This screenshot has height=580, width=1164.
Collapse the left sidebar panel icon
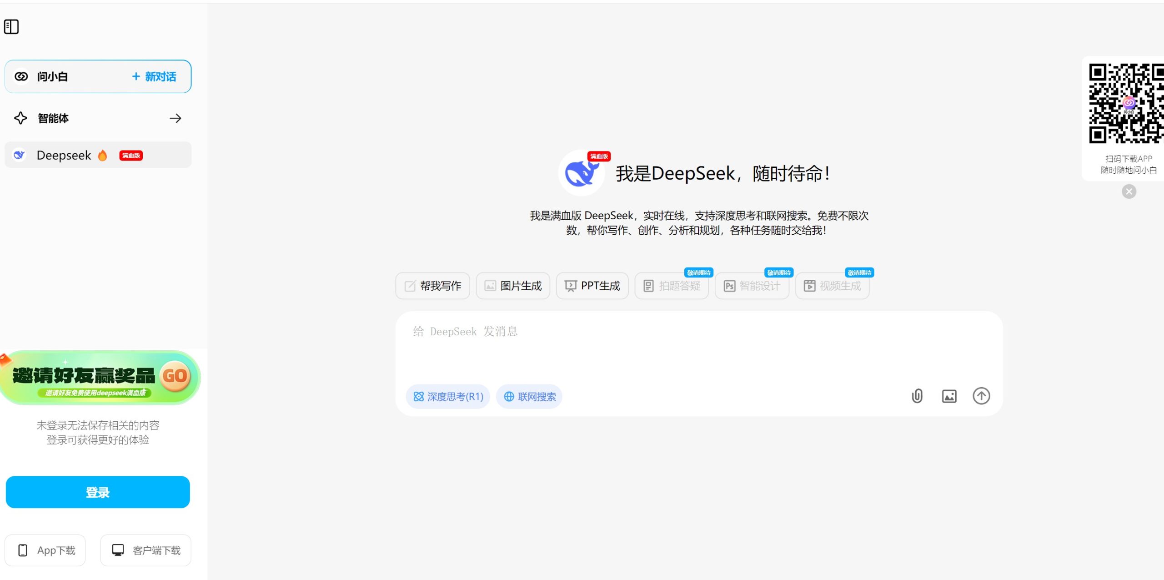click(11, 27)
